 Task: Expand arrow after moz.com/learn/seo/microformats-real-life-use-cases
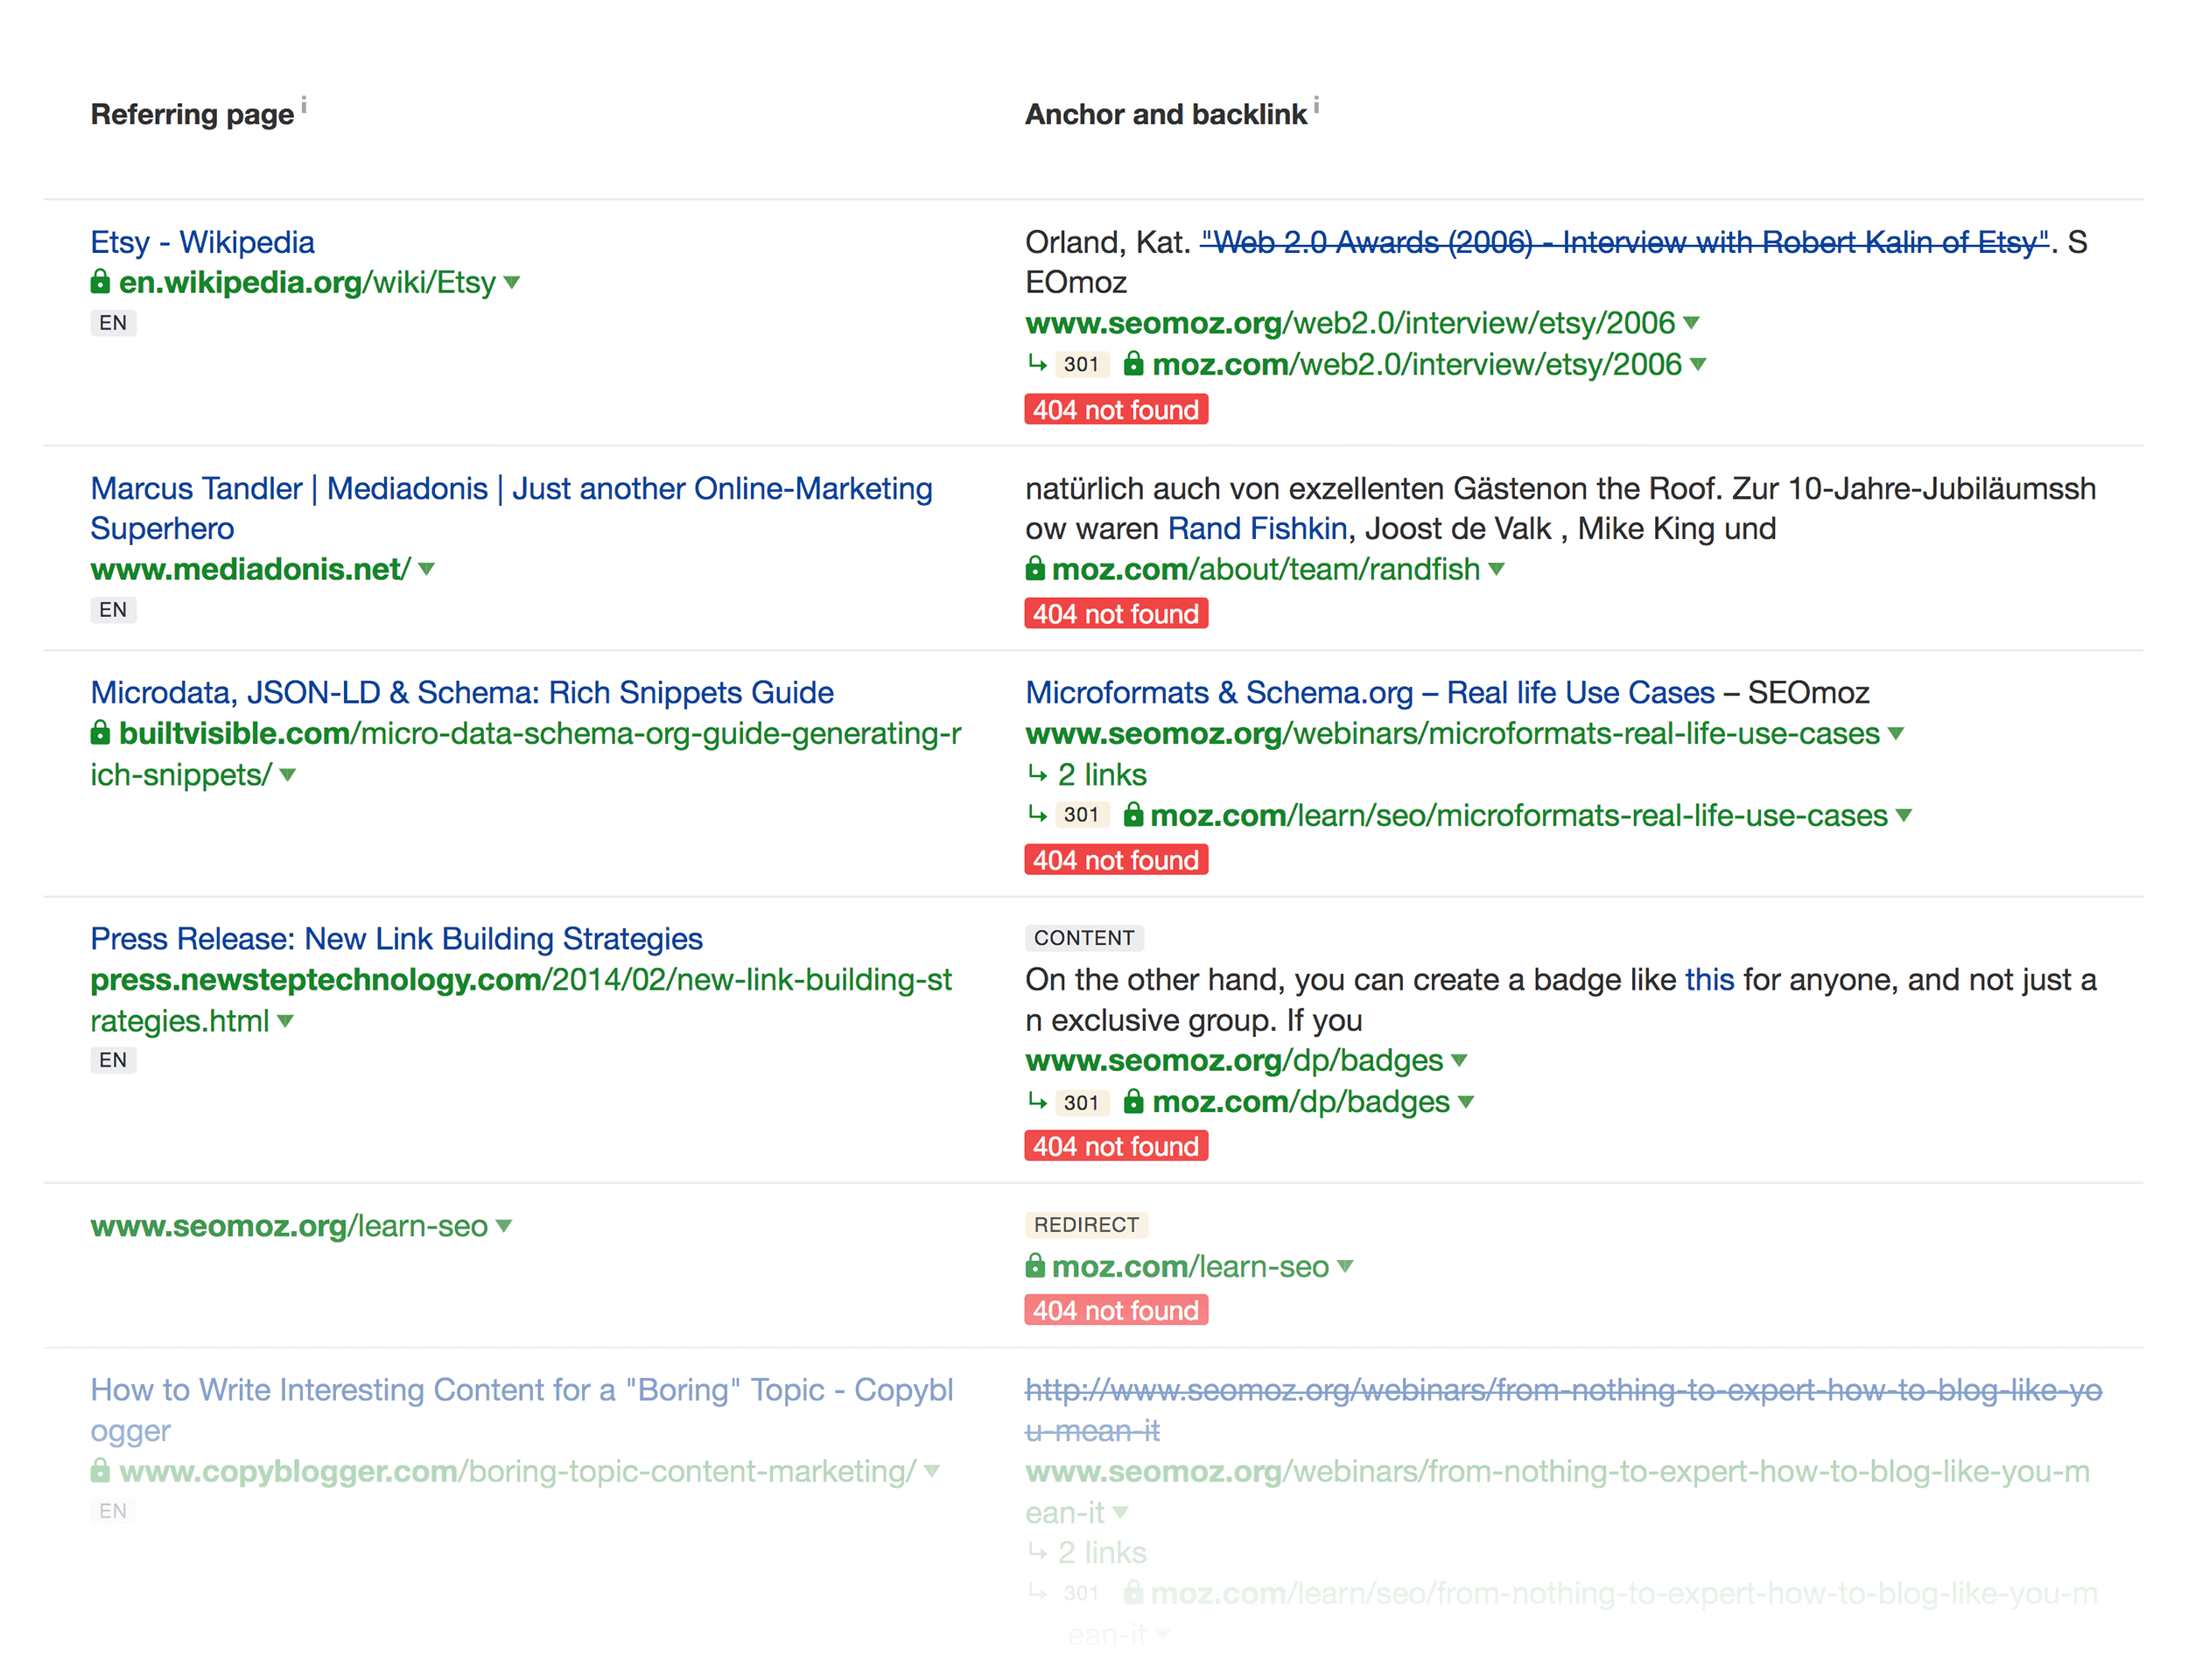[1904, 816]
